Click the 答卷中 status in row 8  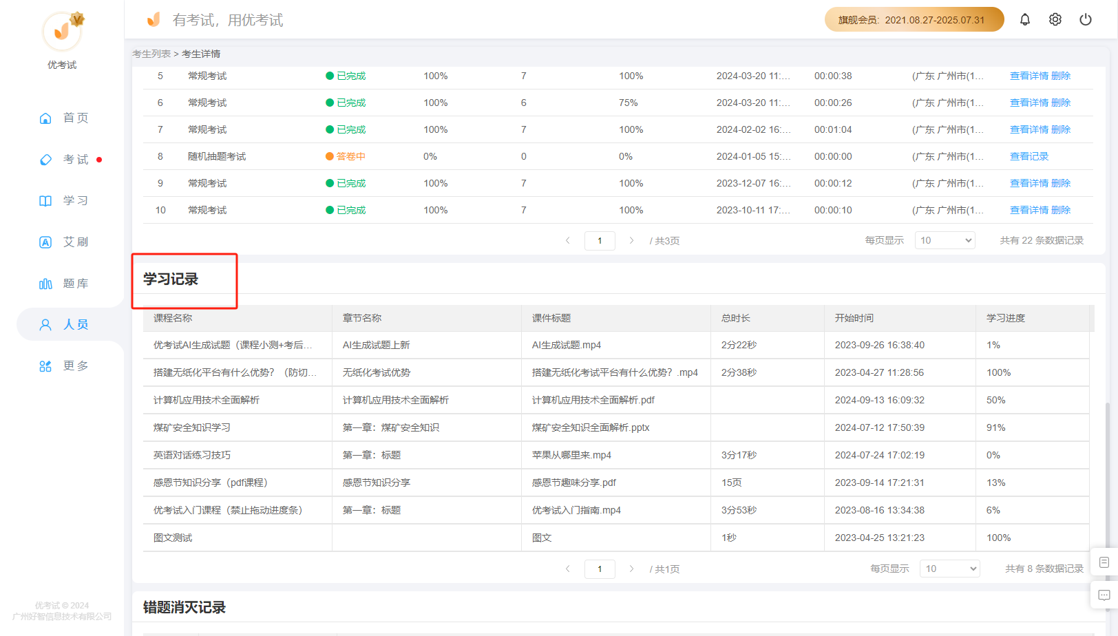(346, 156)
